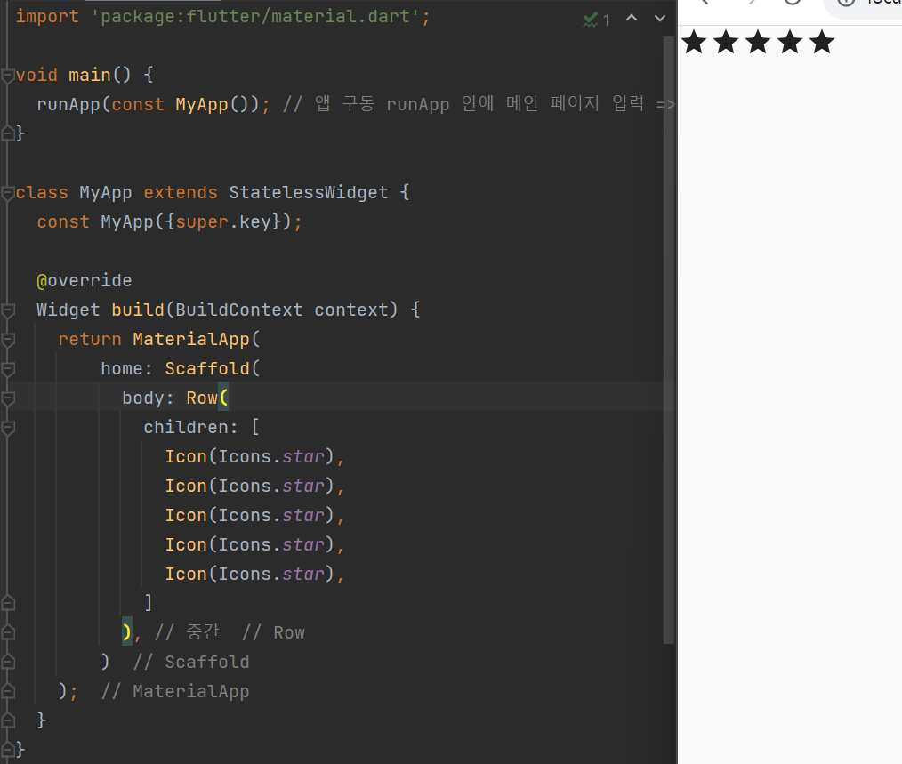Image resolution: width=902 pixels, height=764 pixels.
Task: Go to next highlighted problem with down arrow
Action: [x=660, y=19]
